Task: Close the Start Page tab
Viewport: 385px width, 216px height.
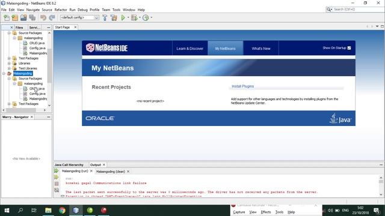Action: tap(75, 27)
